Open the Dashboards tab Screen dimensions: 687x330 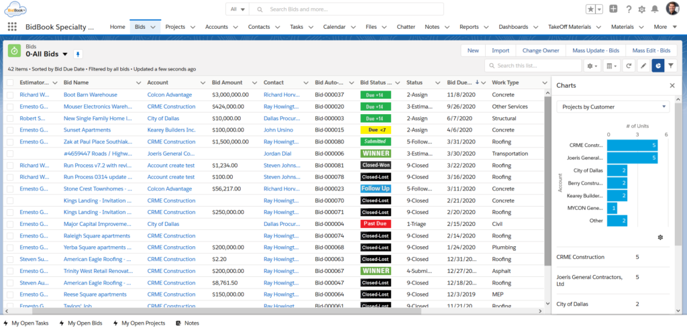(x=513, y=27)
